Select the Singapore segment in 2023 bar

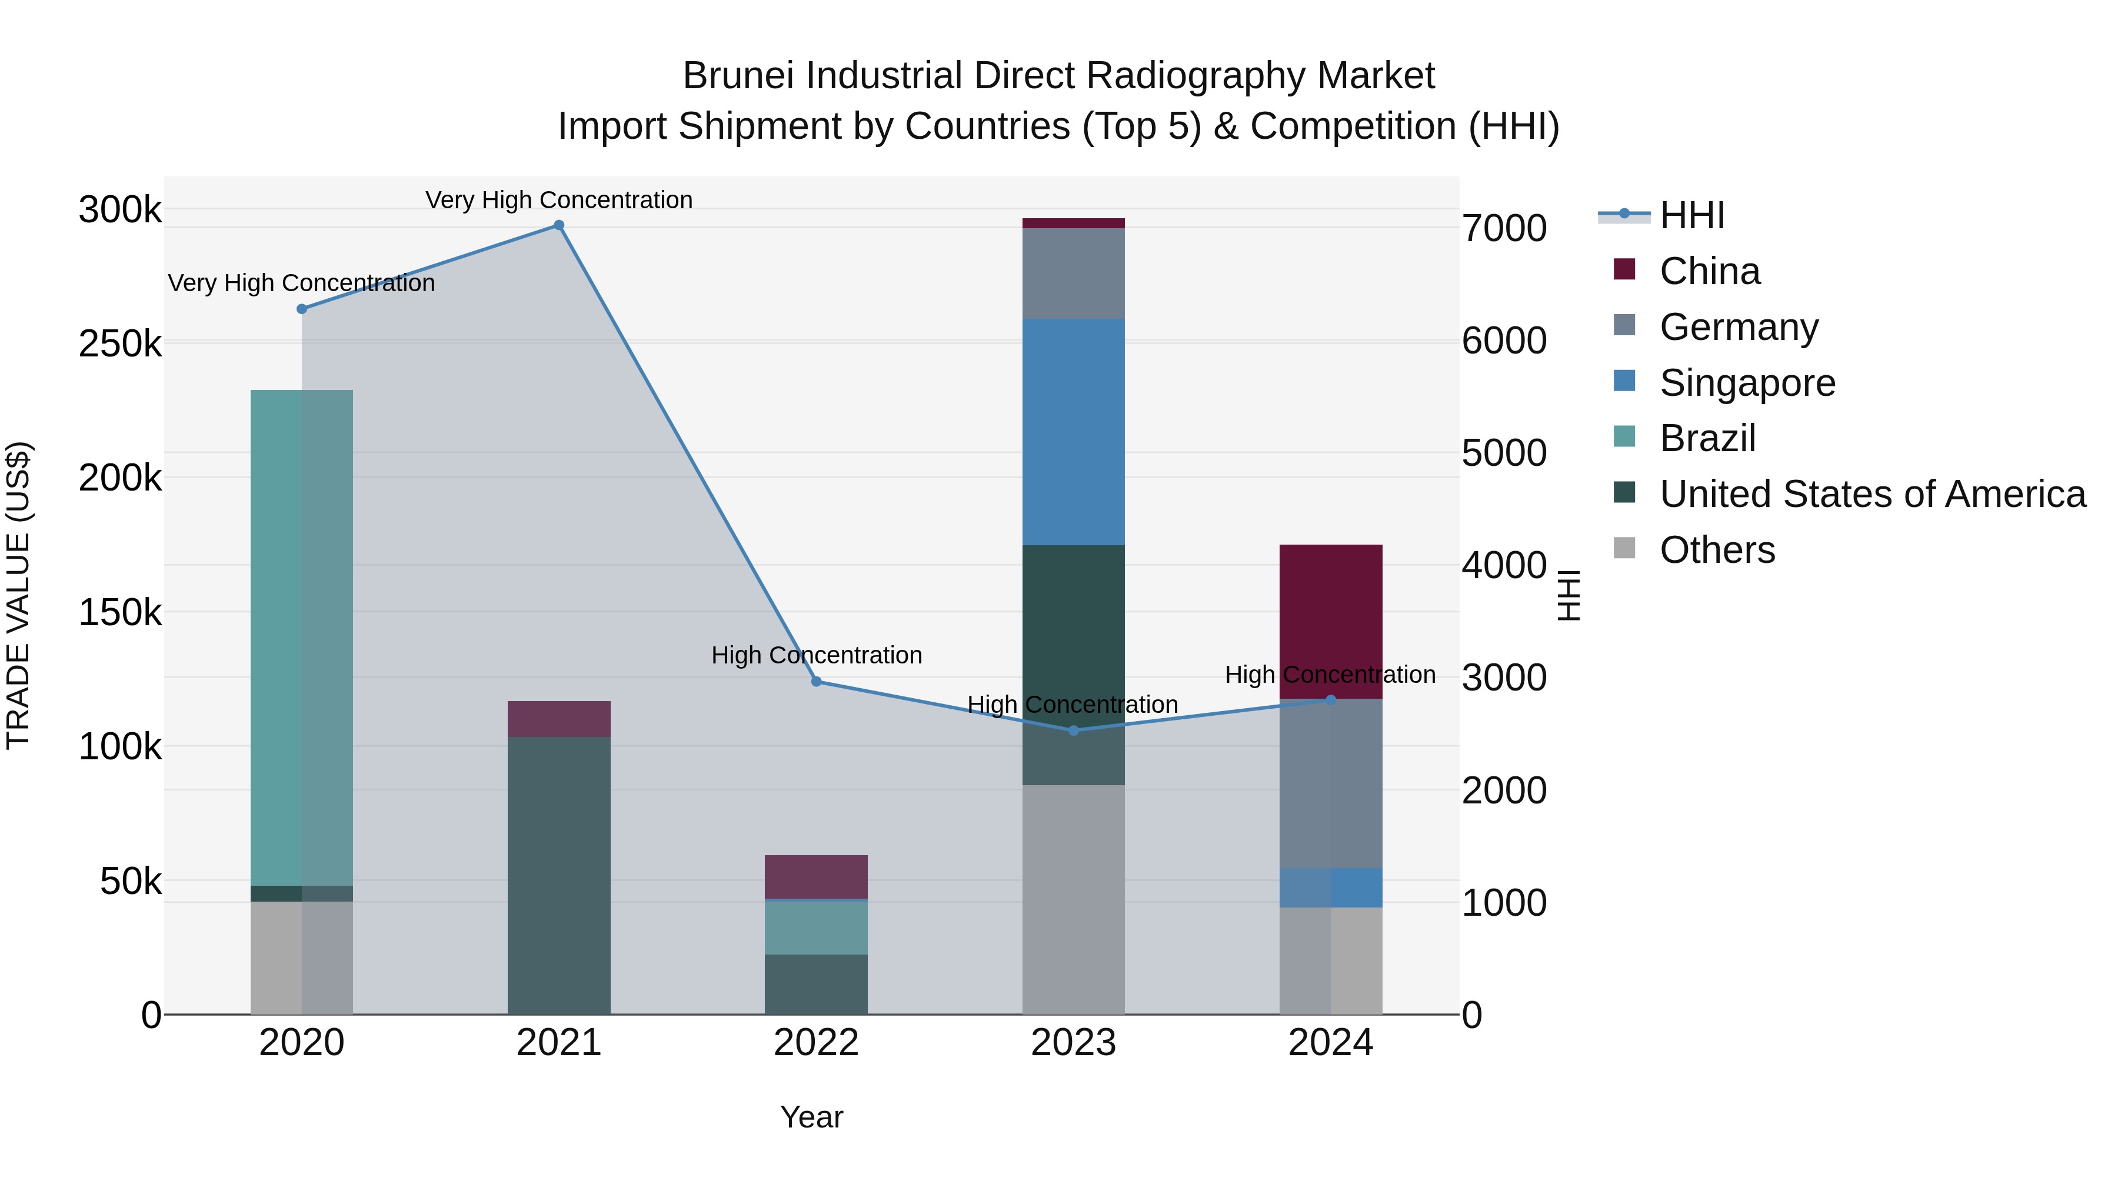click(x=1074, y=432)
